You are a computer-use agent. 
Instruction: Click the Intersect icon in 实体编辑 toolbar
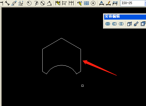(121, 24)
